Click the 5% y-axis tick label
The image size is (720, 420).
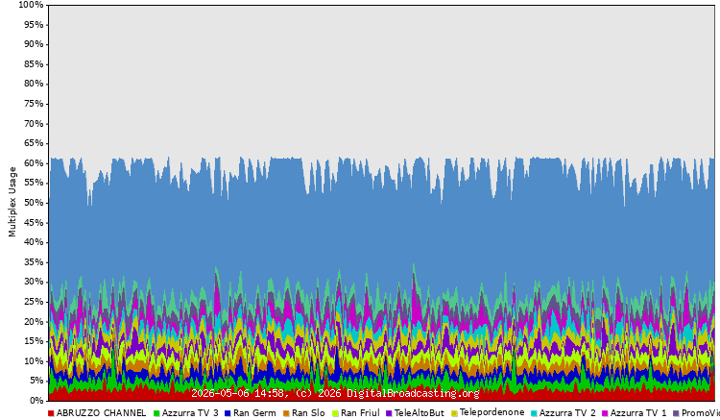coord(36,381)
